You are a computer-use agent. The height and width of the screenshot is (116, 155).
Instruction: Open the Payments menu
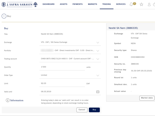coord(77,4)
